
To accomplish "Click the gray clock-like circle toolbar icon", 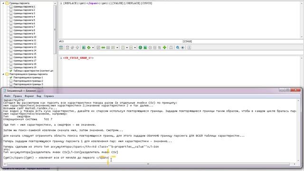I will 150,47.
